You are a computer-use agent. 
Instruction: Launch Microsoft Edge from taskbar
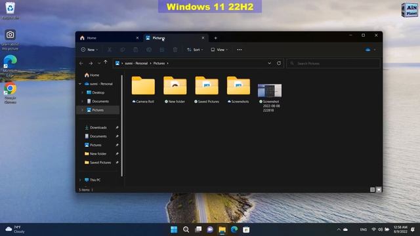click(x=234, y=229)
